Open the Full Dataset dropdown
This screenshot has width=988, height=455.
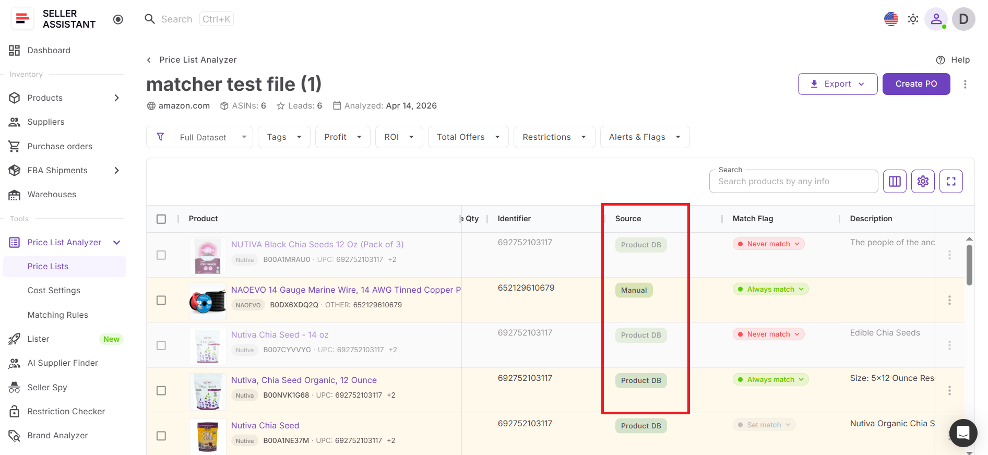pyautogui.click(x=213, y=137)
